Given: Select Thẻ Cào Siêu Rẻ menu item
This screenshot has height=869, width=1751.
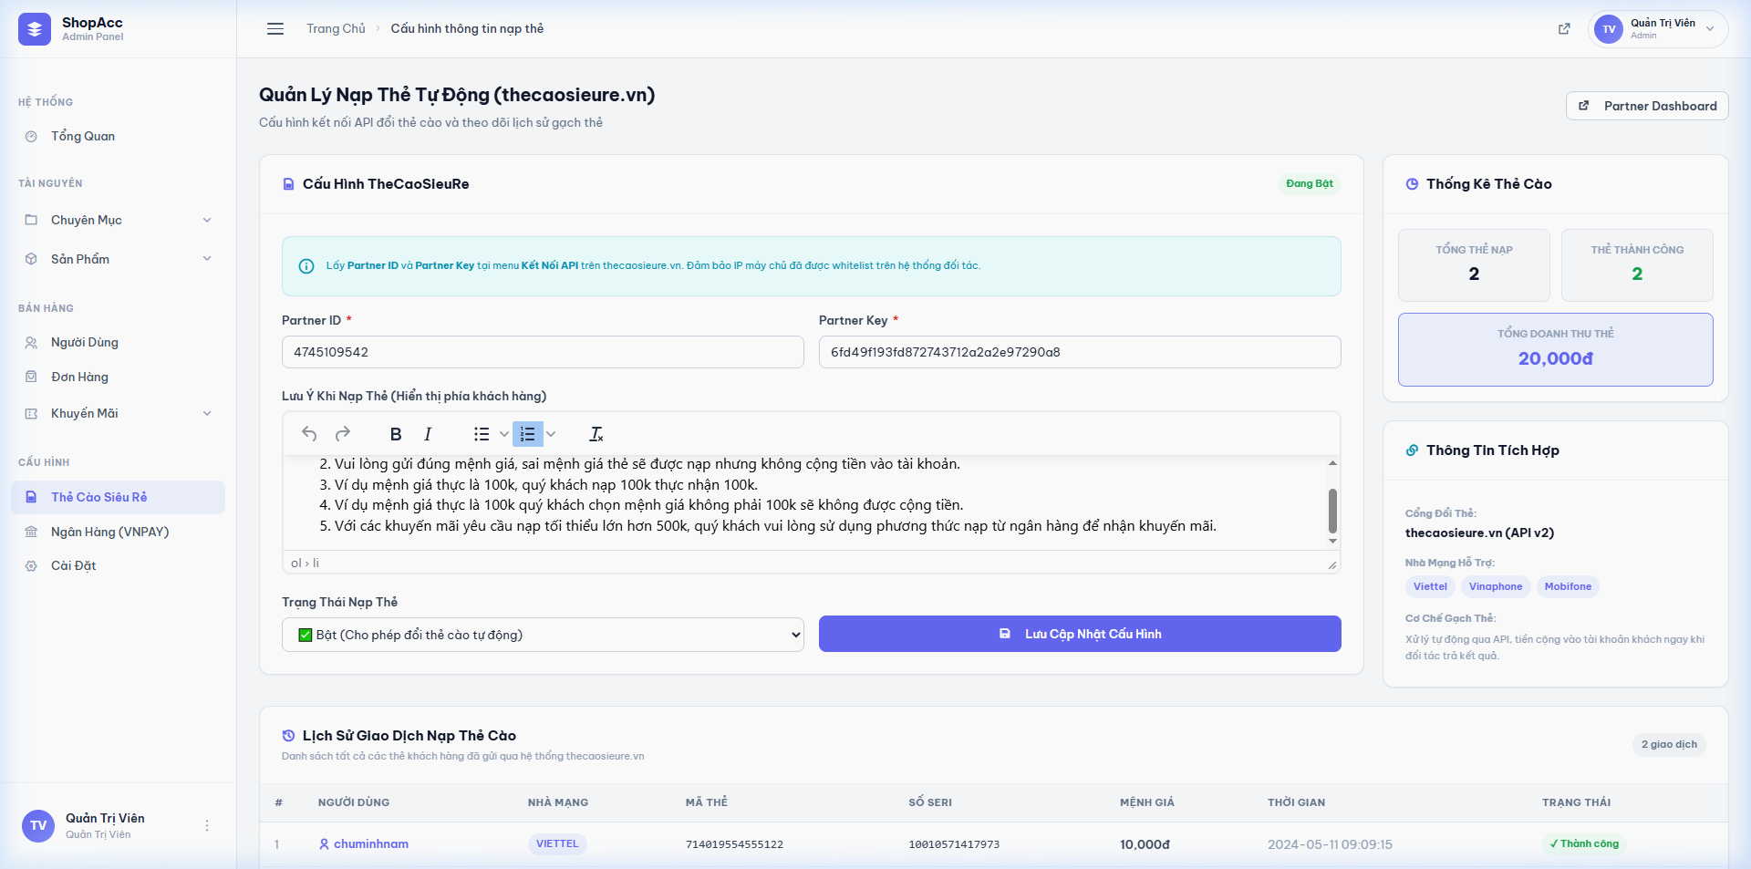Looking at the screenshot, I should tap(119, 497).
